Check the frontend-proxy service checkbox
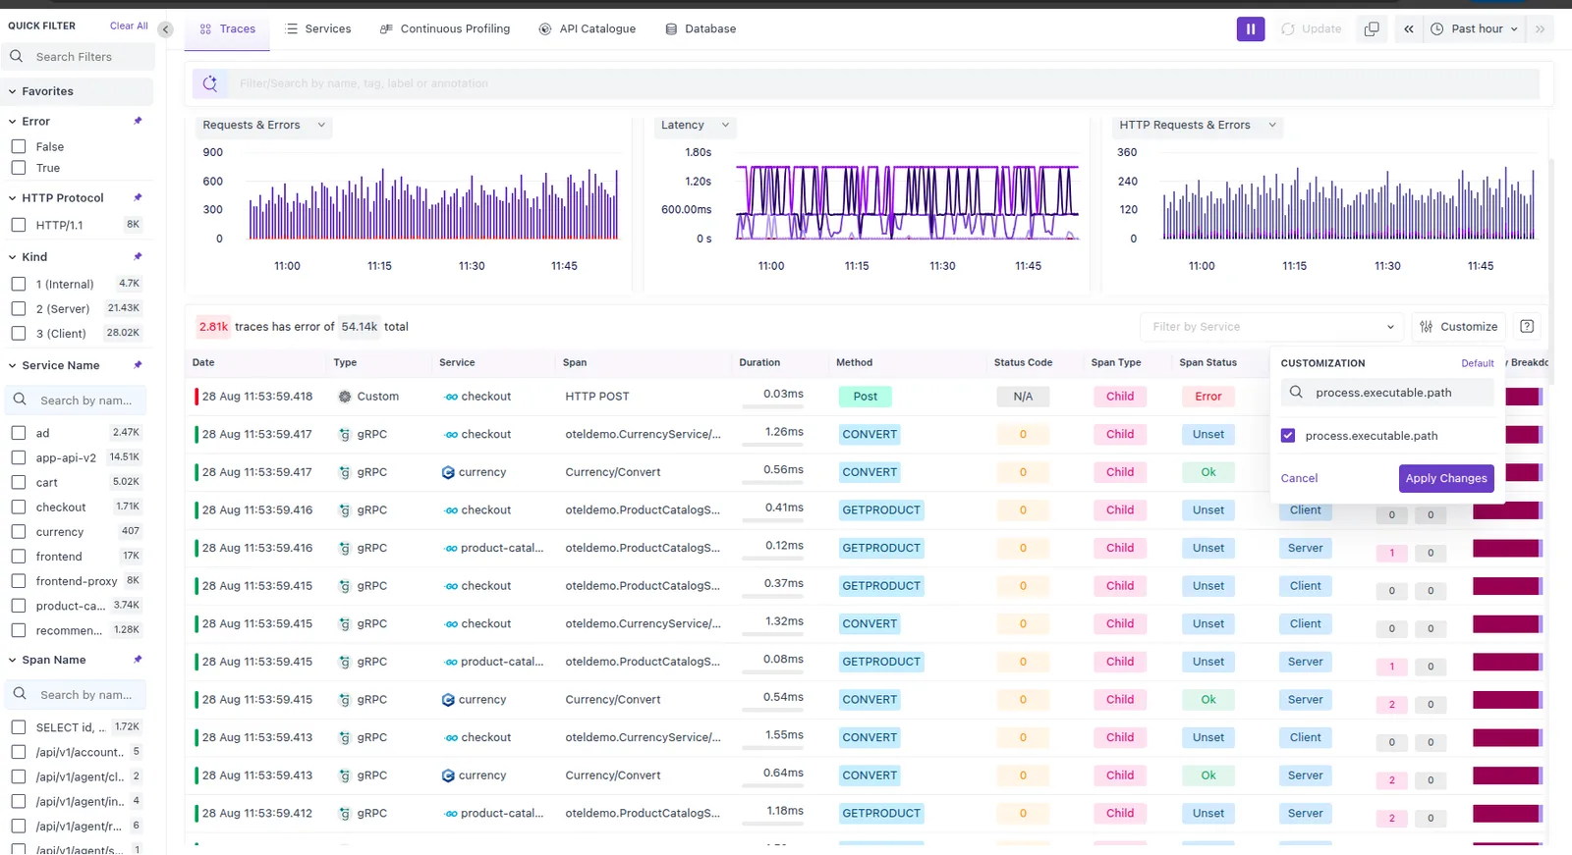The width and height of the screenshot is (1572, 855). pyautogui.click(x=18, y=580)
